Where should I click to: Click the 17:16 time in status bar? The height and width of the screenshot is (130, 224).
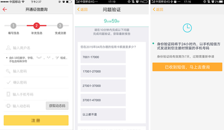[x=187, y=2]
